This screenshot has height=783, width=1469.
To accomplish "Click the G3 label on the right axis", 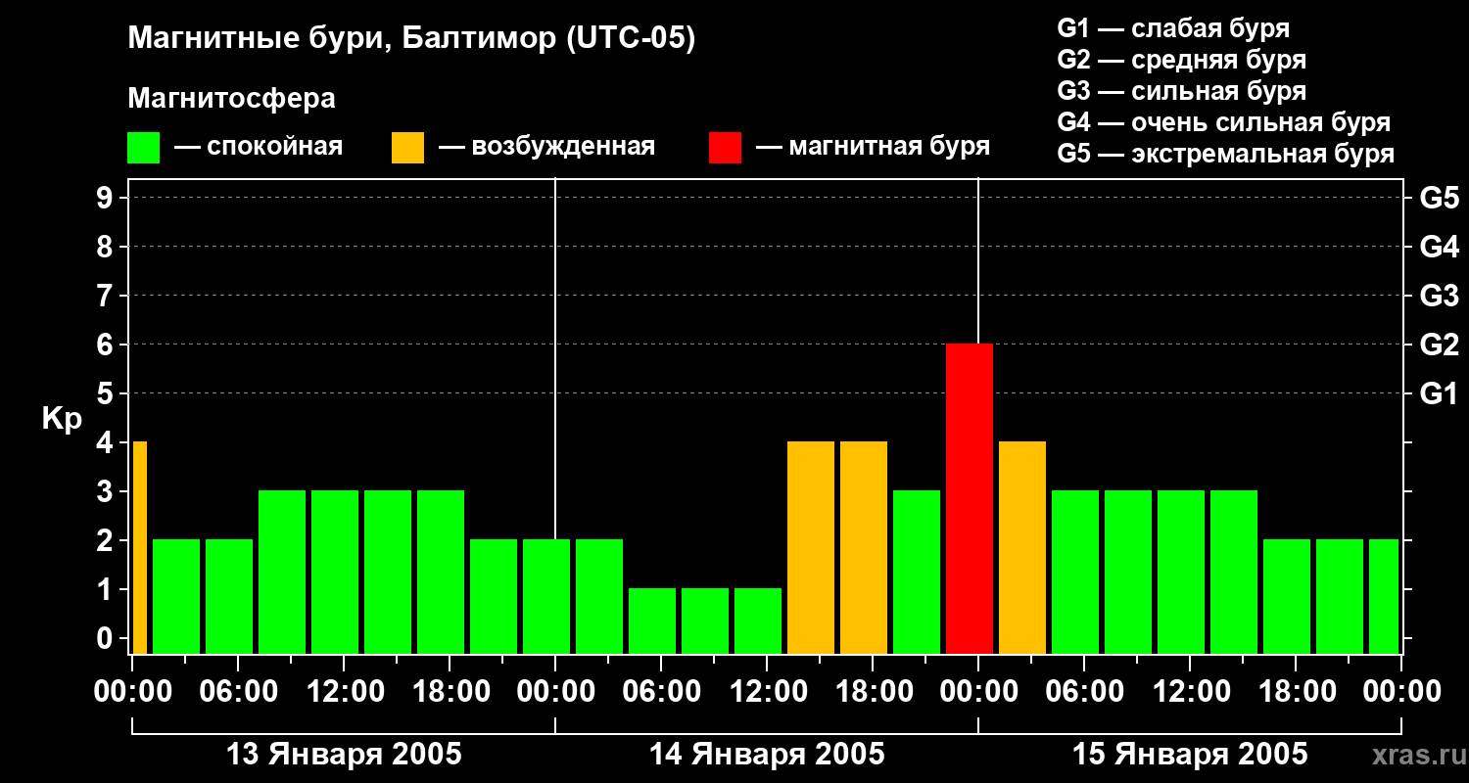I will click(x=1440, y=296).
